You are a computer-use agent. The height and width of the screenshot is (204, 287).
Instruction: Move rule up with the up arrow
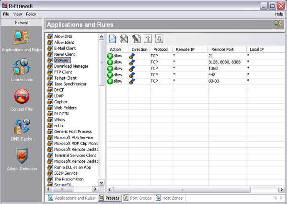click(148, 39)
